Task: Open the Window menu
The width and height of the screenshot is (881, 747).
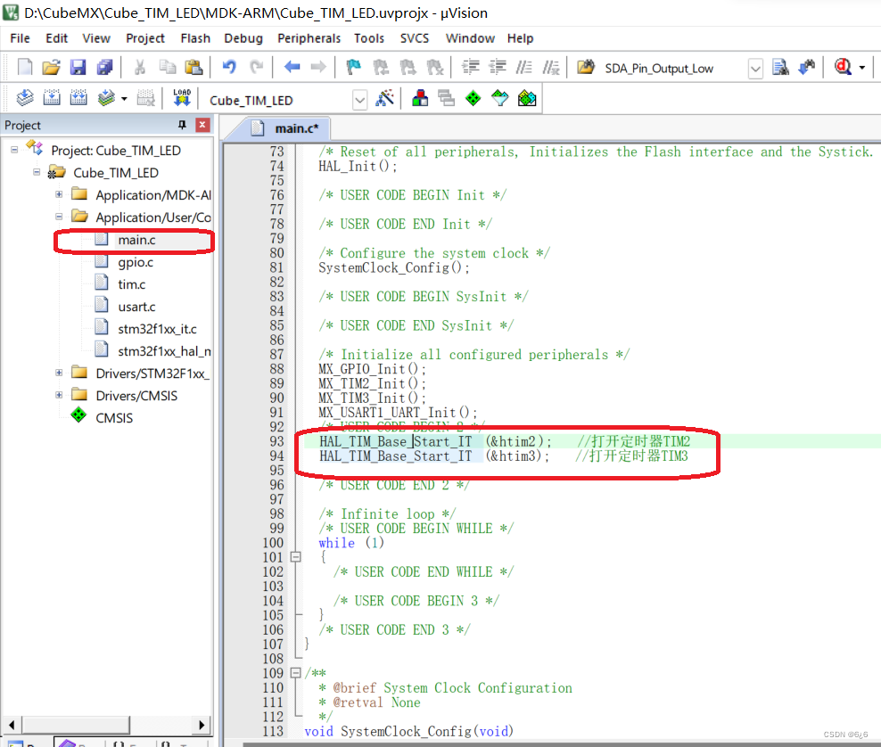Action: click(470, 38)
